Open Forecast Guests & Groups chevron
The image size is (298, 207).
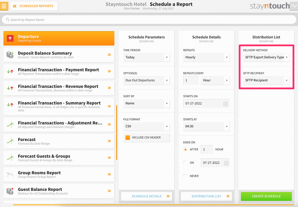click(109, 158)
